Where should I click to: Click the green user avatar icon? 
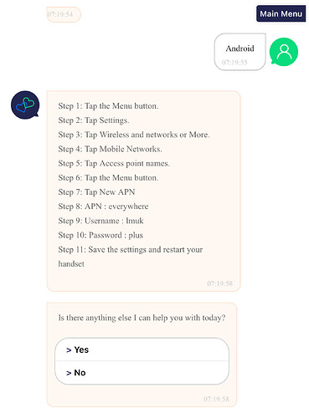click(284, 52)
